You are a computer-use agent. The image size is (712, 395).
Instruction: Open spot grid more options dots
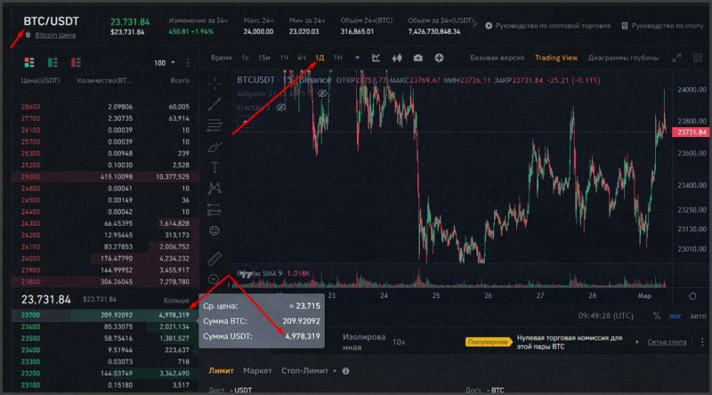click(702, 342)
